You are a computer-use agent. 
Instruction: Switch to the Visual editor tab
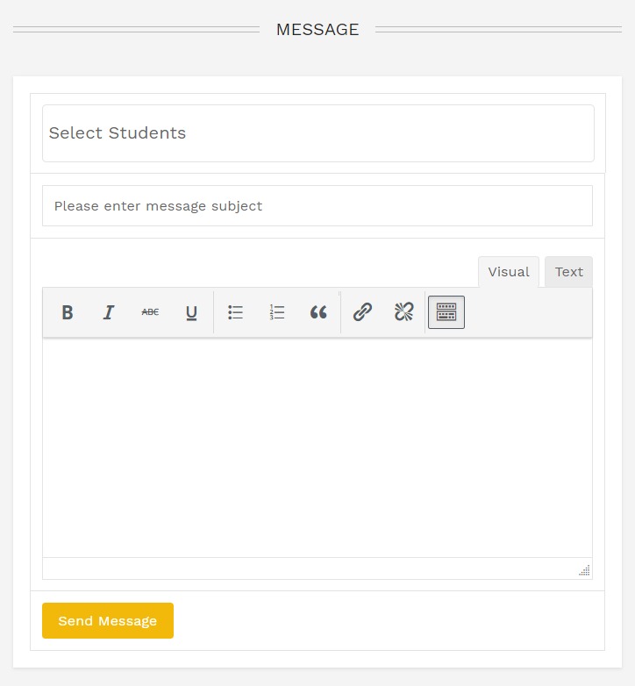(x=509, y=272)
